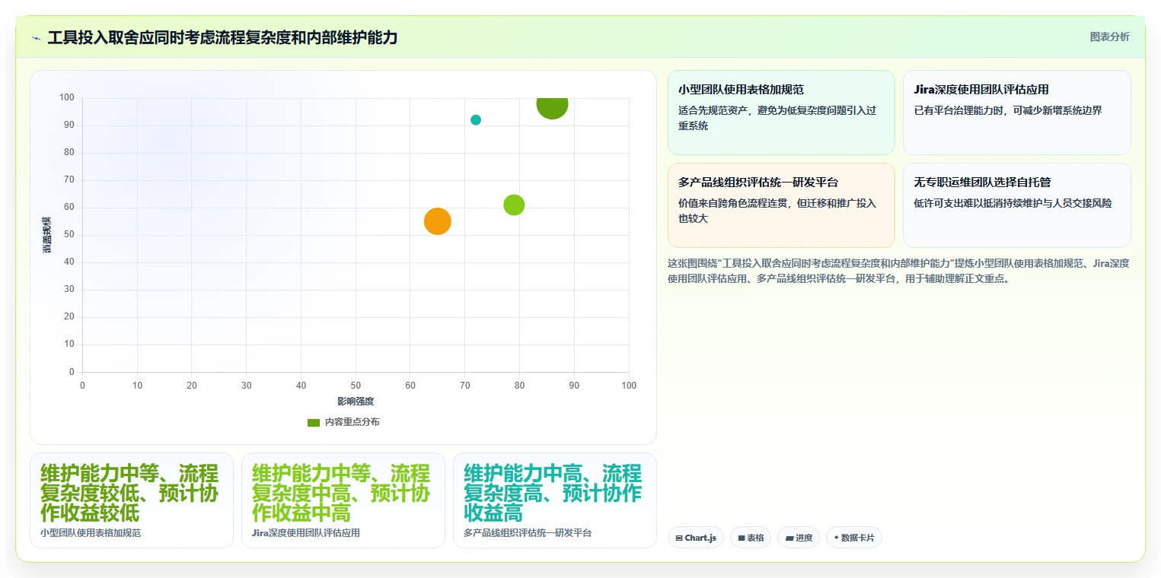This screenshot has height=578, width=1161.
Task: Open the 小型团队使用表格加规范 card on the right
Action: coord(781,113)
